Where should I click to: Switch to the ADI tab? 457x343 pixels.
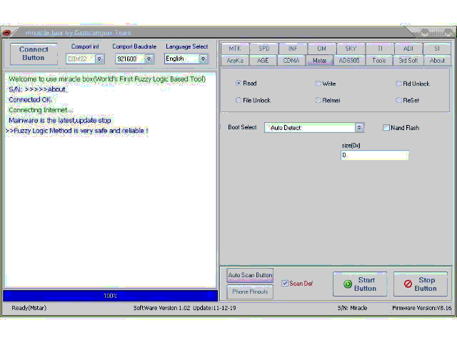click(x=408, y=49)
